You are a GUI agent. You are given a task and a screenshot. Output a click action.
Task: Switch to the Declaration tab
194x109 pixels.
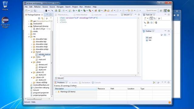[x=85, y=83]
